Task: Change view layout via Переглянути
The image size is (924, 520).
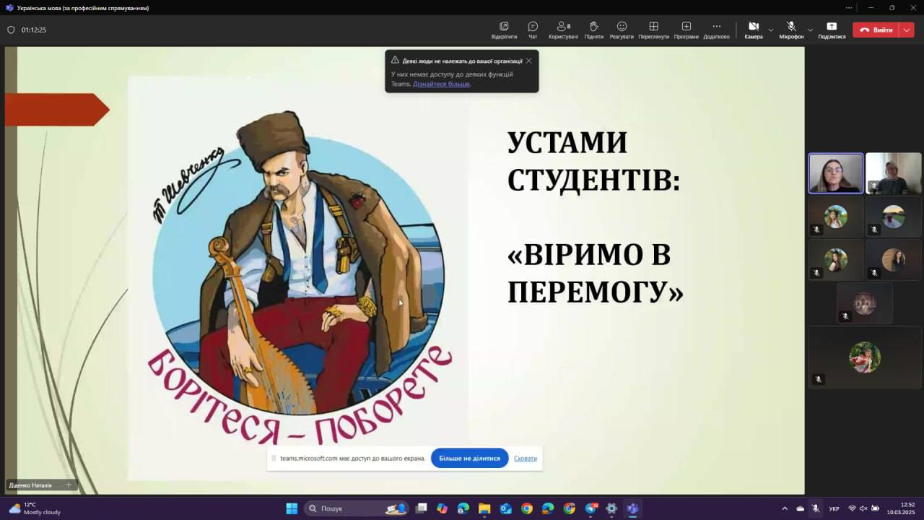Action: [653, 30]
